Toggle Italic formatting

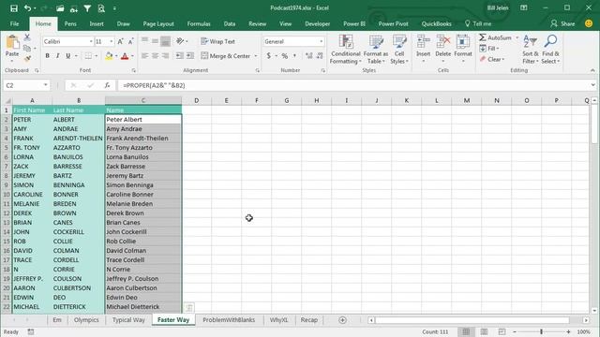coord(58,56)
